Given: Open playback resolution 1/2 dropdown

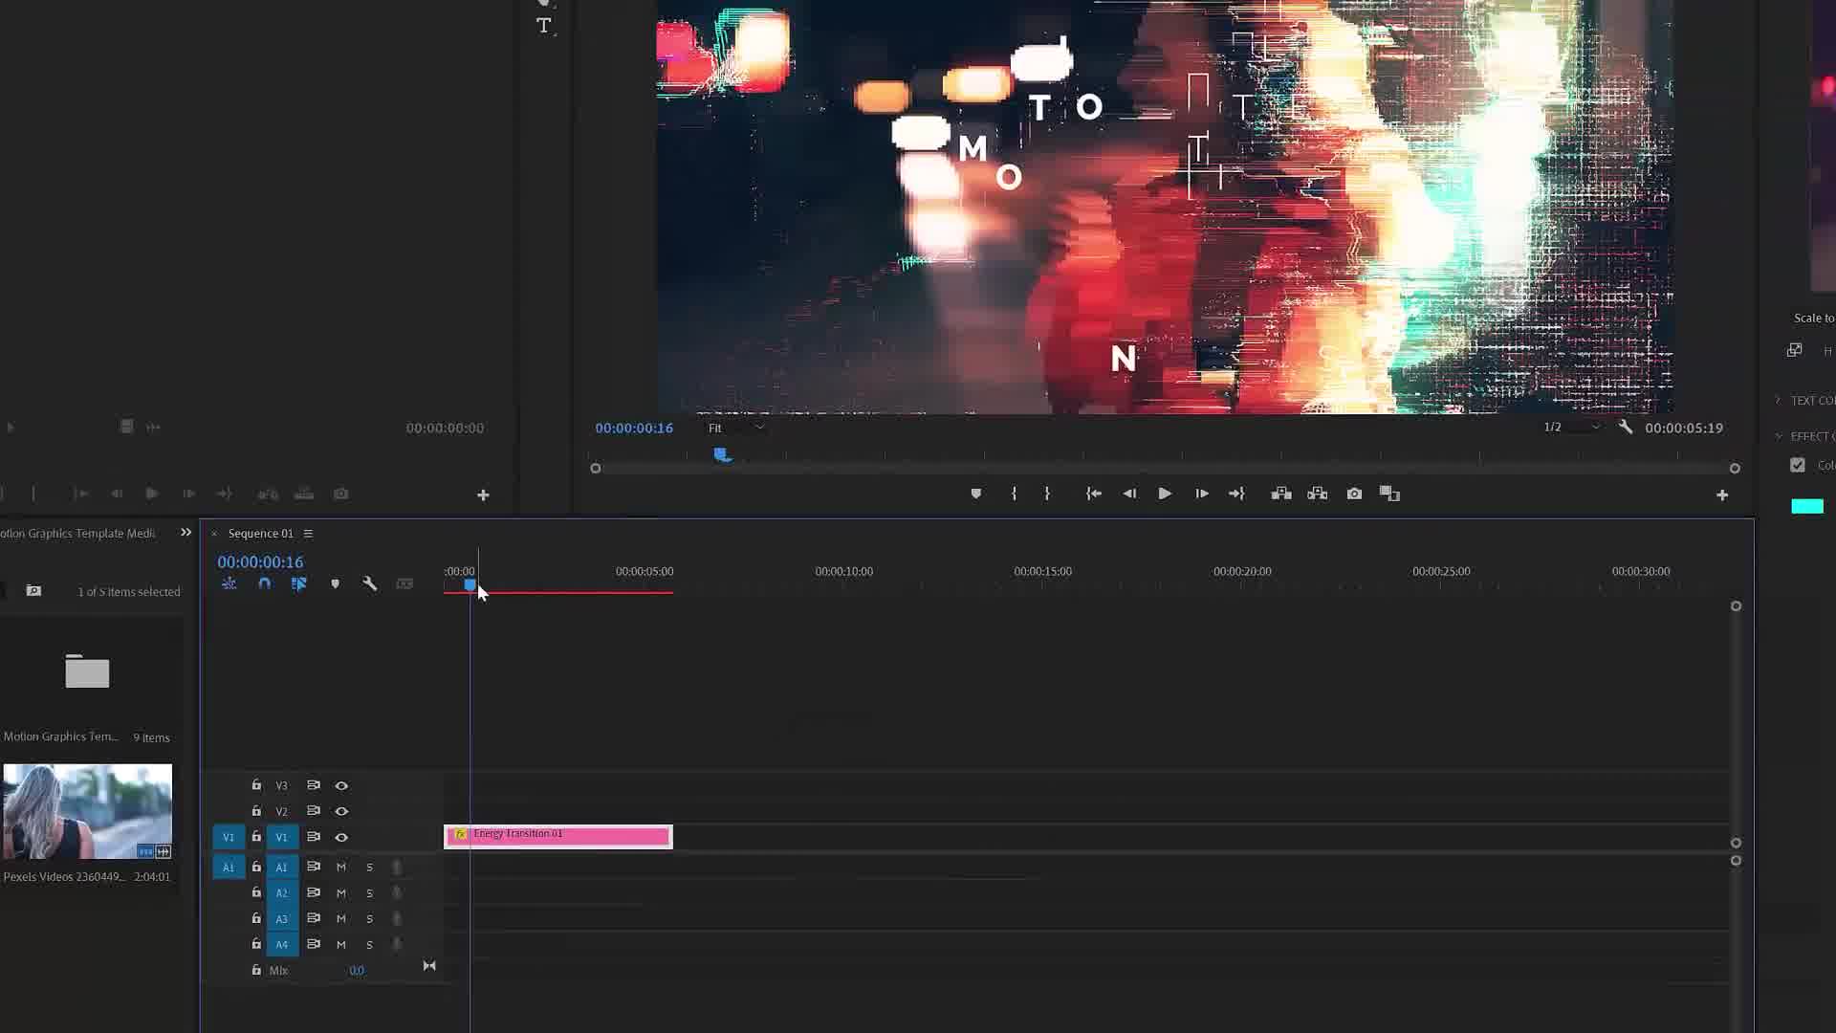Looking at the screenshot, I should [x=1572, y=428].
